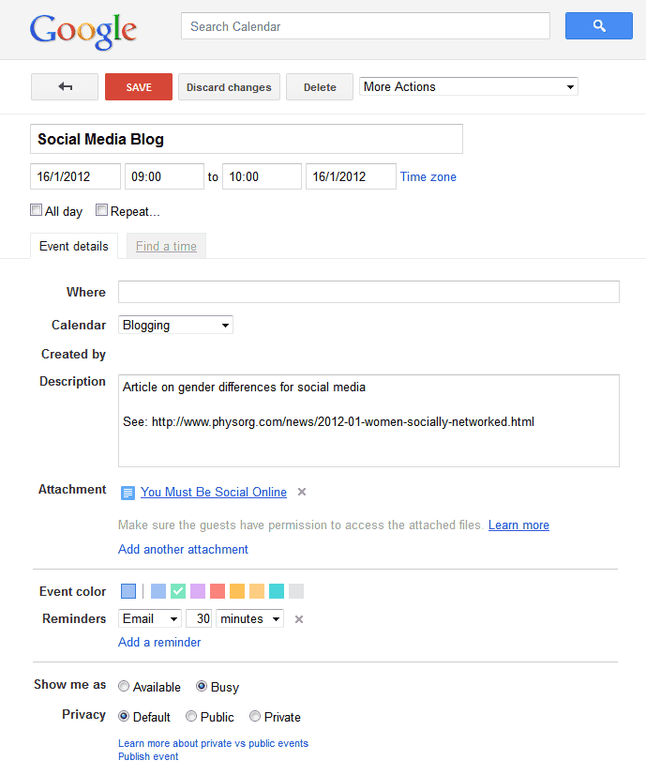Go back using the arrow button
Screen dimensions: 646x776
(x=65, y=87)
